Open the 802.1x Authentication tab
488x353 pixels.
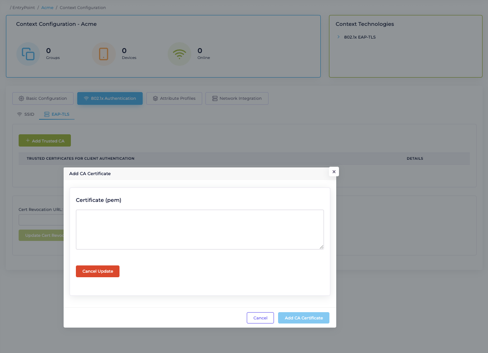click(110, 98)
